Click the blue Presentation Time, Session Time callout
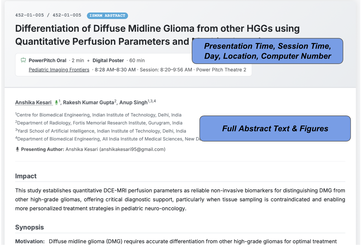 click(267, 51)
